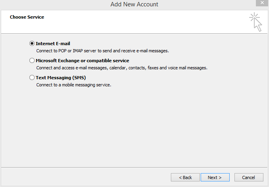The image size is (269, 187).
Task: Go to previous step with < Back
Action: tap(185, 177)
